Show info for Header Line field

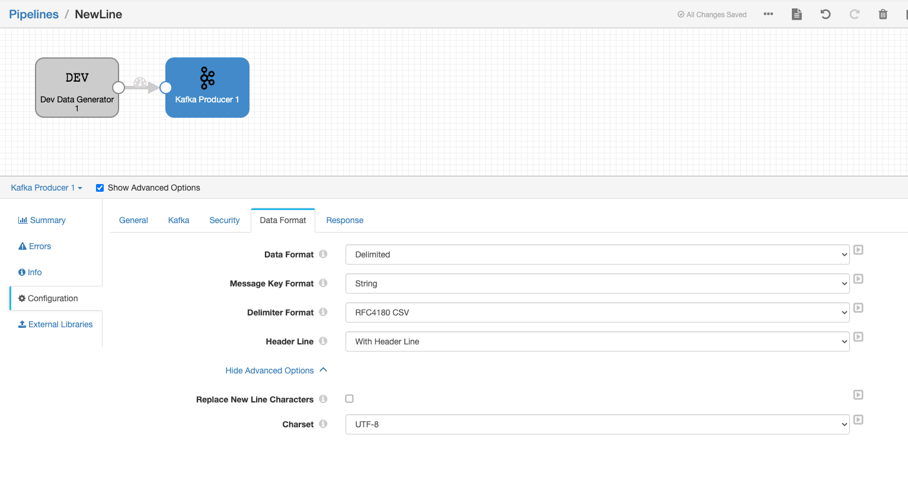pos(323,341)
